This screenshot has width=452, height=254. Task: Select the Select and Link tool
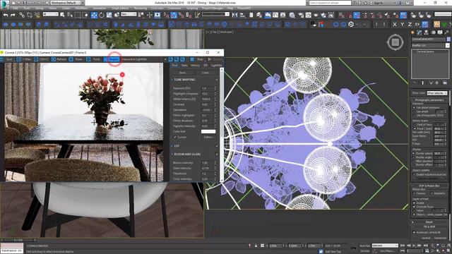coord(22,15)
